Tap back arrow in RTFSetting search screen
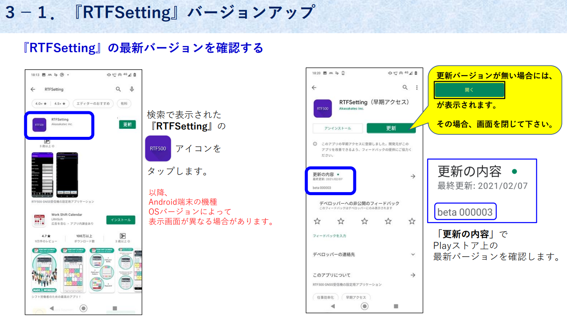Image resolution: width=567 pixels, height=320 pixels. tap(33, 89)
